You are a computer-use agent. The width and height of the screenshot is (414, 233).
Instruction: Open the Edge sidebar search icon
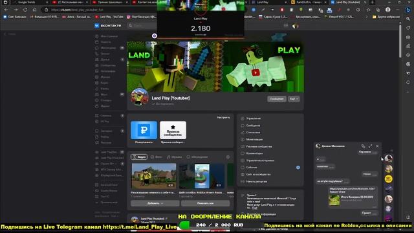[408, 19]
